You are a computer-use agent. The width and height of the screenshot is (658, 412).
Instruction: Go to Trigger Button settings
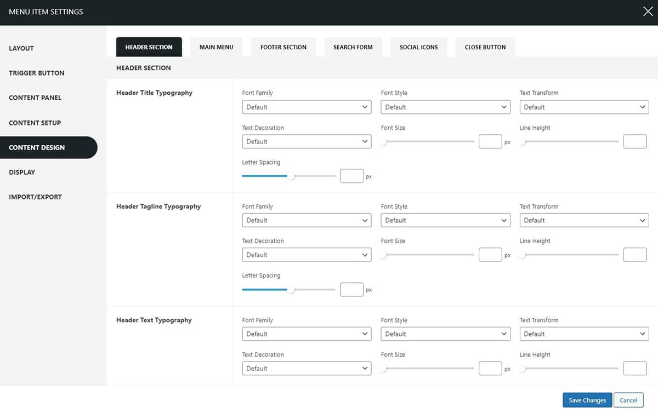[36, 73]
